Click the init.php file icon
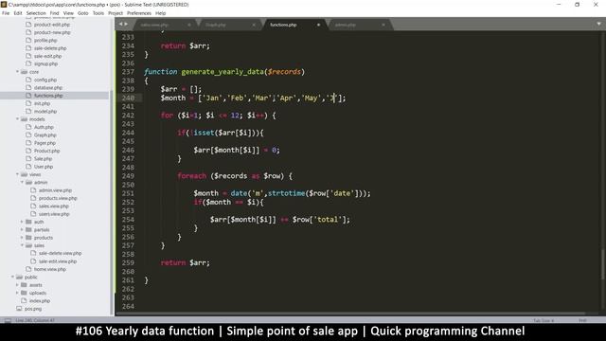This screenshot has height=341, width=606. click(x=28, y=103)
